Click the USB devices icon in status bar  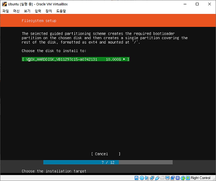coord(157,178)
